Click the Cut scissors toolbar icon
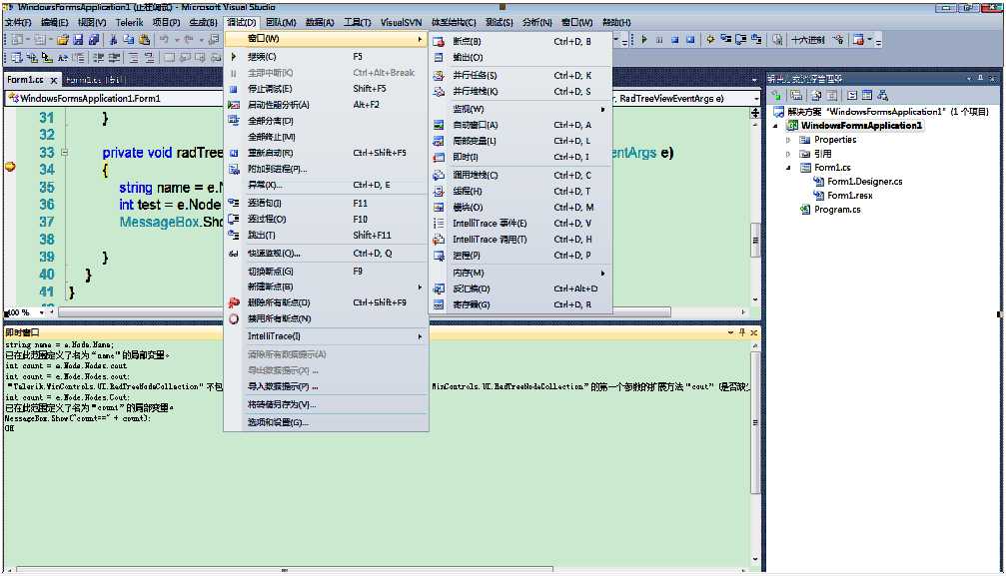 pos(113,40)
